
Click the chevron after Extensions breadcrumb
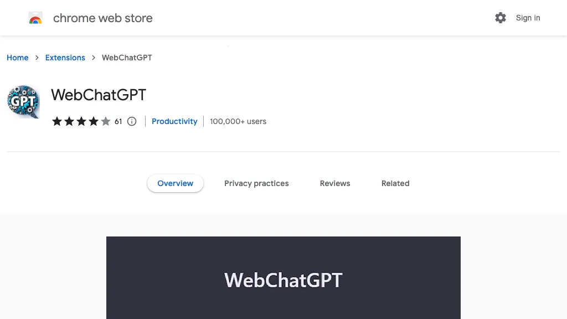(x=94, y=58)
